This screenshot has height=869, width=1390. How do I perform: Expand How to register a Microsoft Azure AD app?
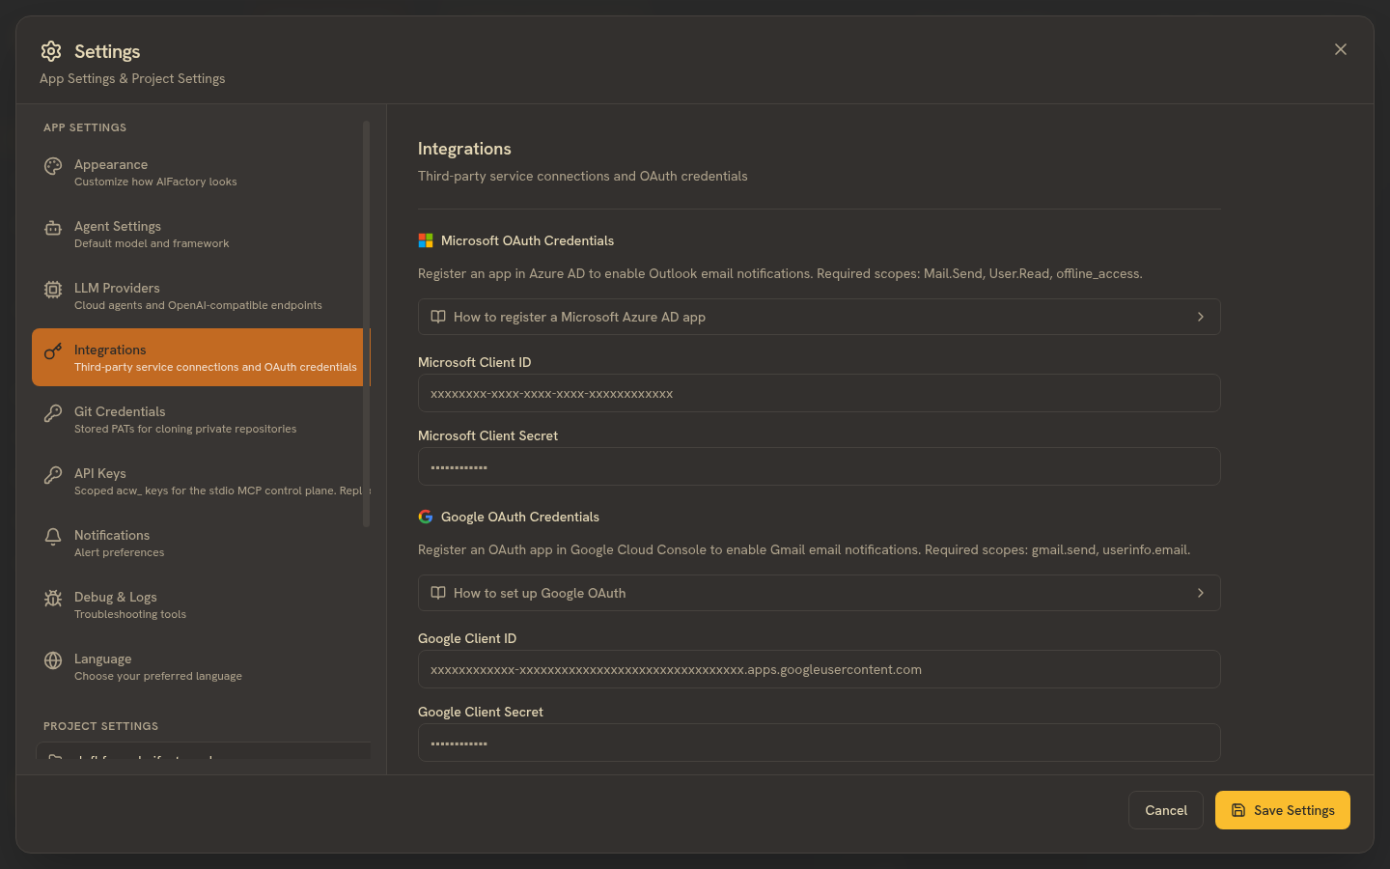[820, 317]
